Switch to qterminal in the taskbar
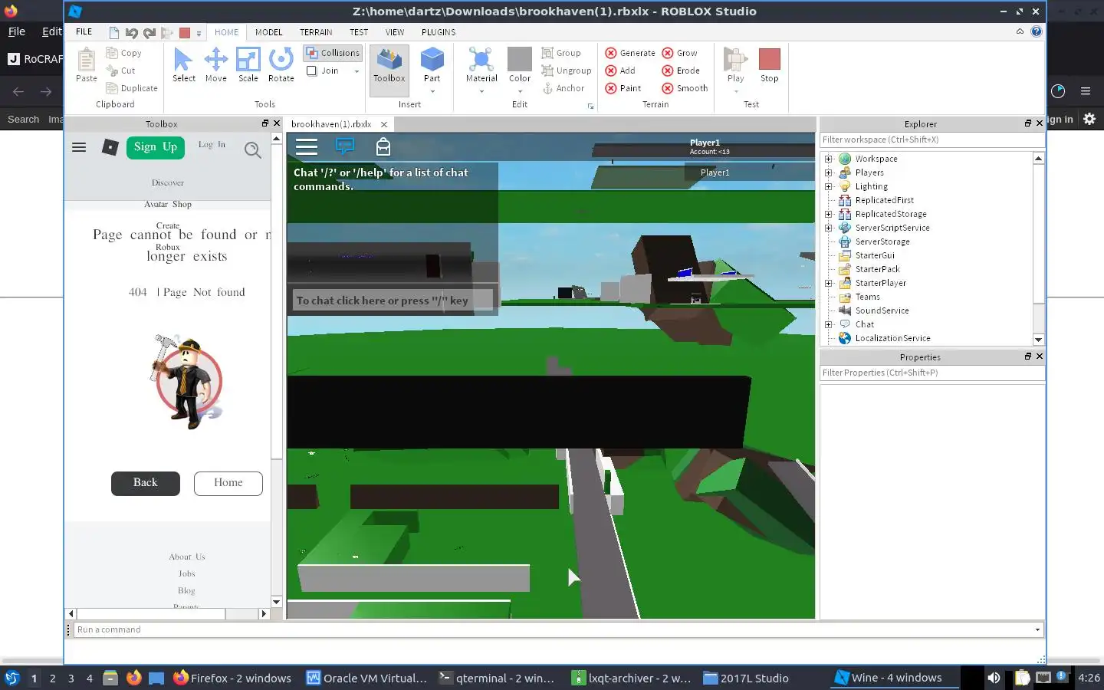Image resolution: width=1104 pixels, height=690 pixels. [497, 678]
